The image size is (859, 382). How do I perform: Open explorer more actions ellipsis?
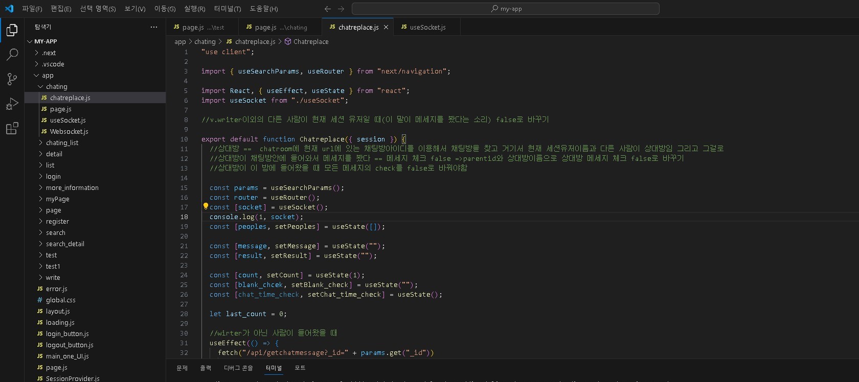coord(154,27)
